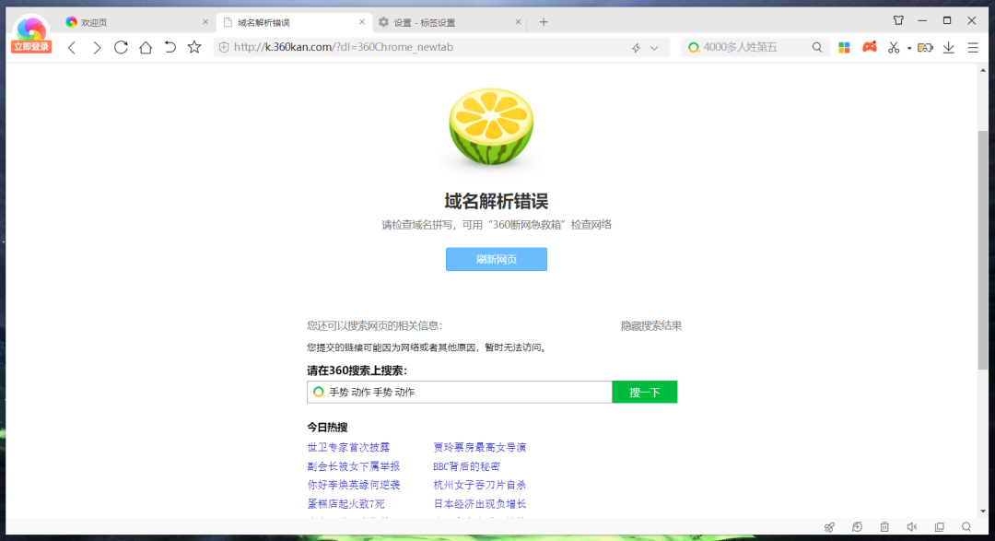Open hot search 世卫专家首次披露

click(348, 447)
